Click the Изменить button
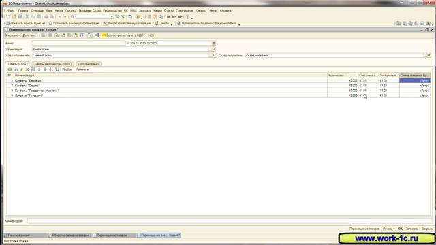The width and height of the screenshot is (436, 245). pos(82,69)
